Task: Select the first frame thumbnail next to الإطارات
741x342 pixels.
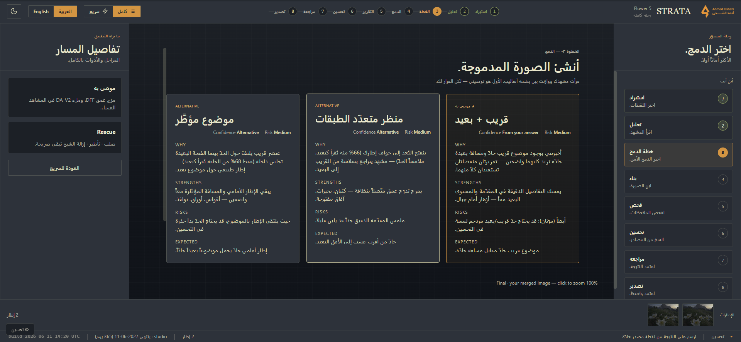Action: 698,315
